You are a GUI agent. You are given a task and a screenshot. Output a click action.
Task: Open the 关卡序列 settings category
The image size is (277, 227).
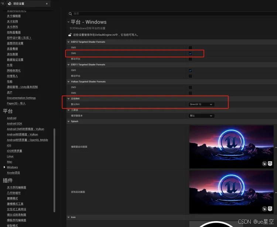pos(12,27)
